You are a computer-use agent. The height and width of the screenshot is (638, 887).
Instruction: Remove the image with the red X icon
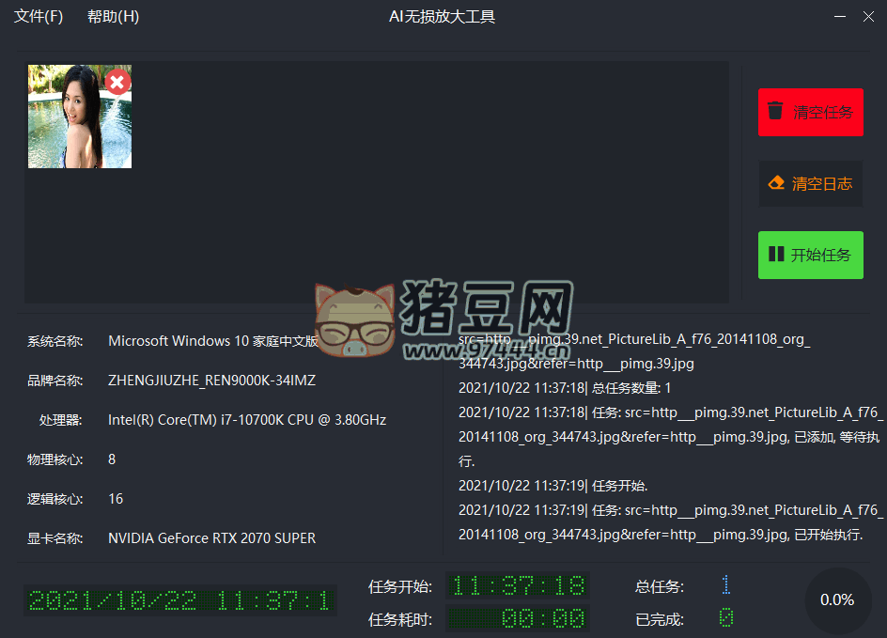click(117, 82)
